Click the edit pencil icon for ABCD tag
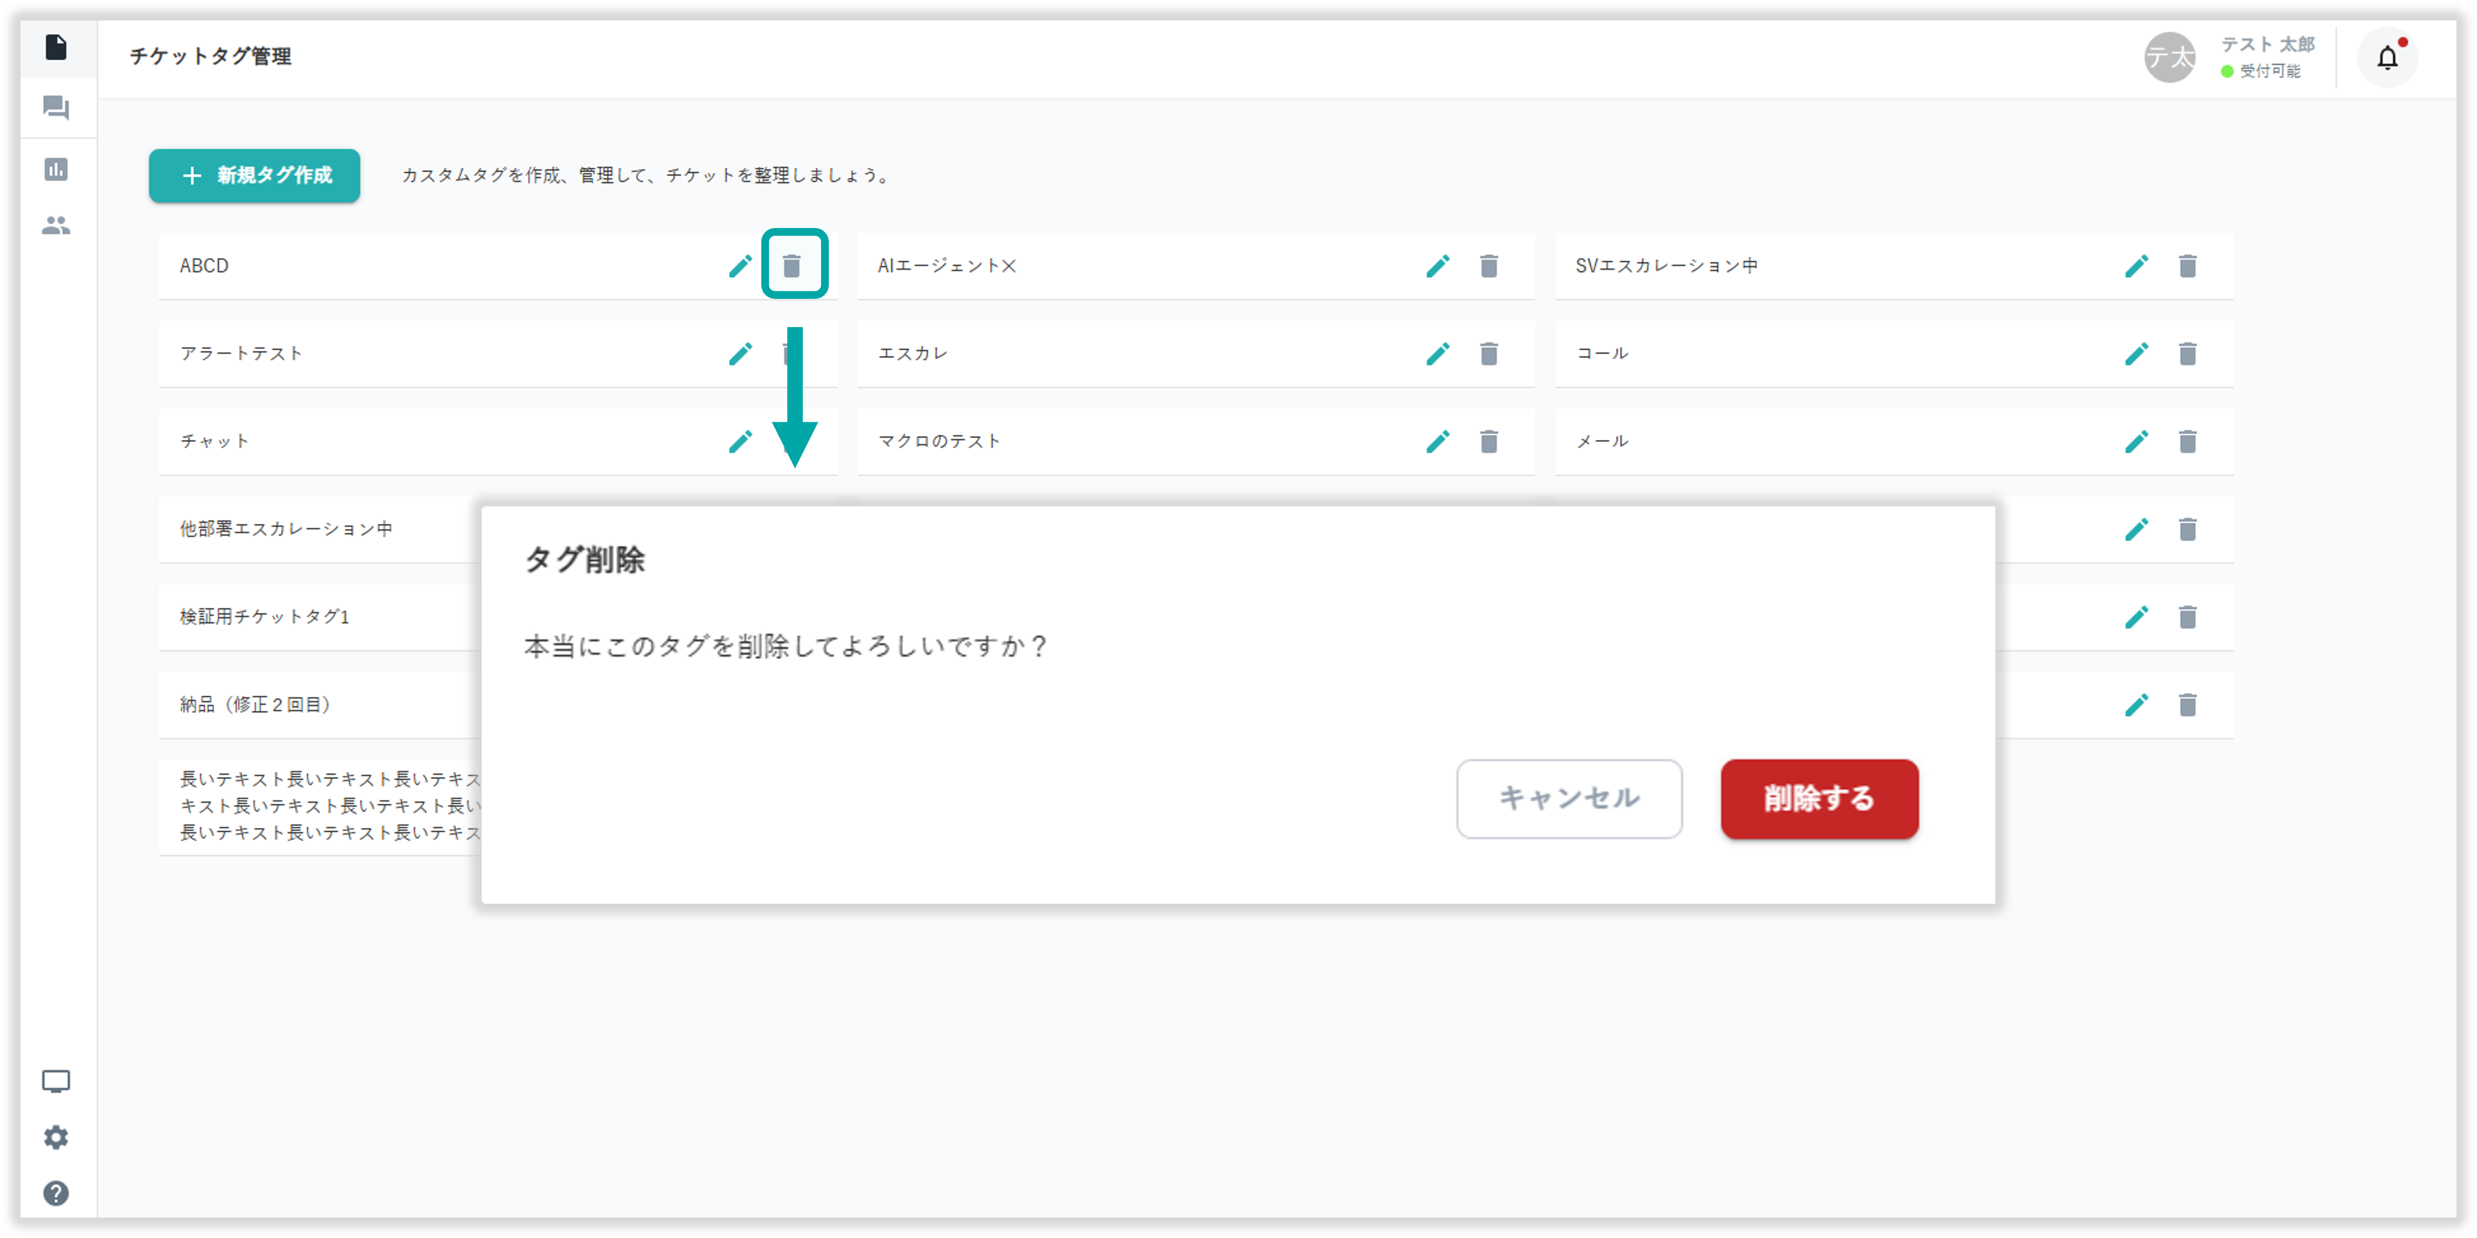The width and height of the screenshot is (2477, 1238). (740, 265)
